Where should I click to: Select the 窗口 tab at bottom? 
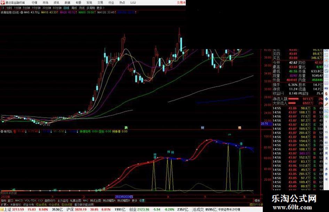click(10, 201)
